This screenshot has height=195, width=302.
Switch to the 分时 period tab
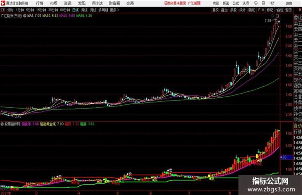click(10, 10)
